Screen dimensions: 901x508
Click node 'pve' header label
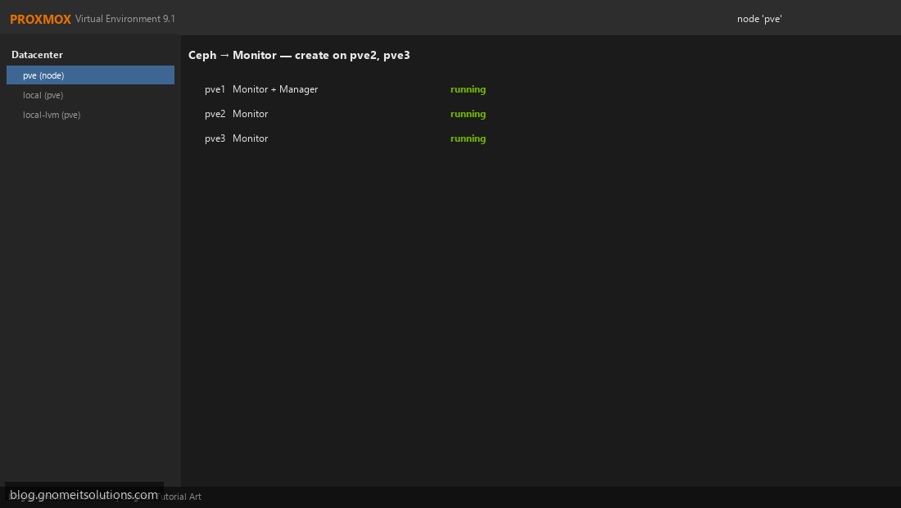tap(759, 19)
